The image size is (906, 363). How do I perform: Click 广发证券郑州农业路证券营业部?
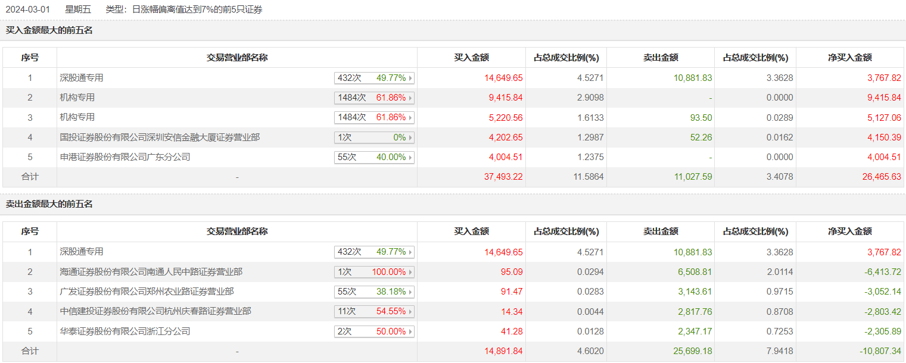pos(147,292)
